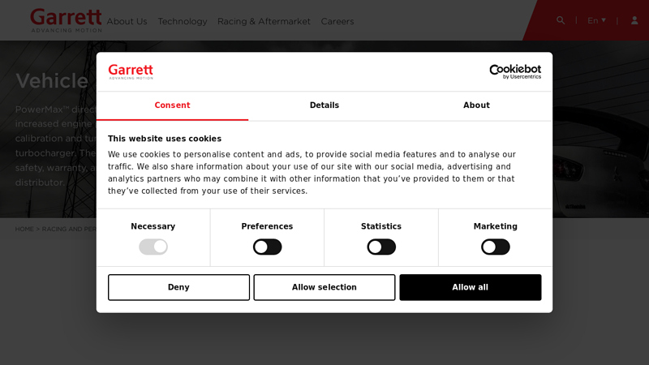Select the Consent tab
Image resolution: width=649 pixels, height=365 pixels.
point(172,105)
